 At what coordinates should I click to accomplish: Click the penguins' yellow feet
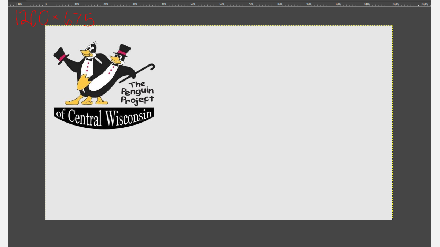coord(87,101)
